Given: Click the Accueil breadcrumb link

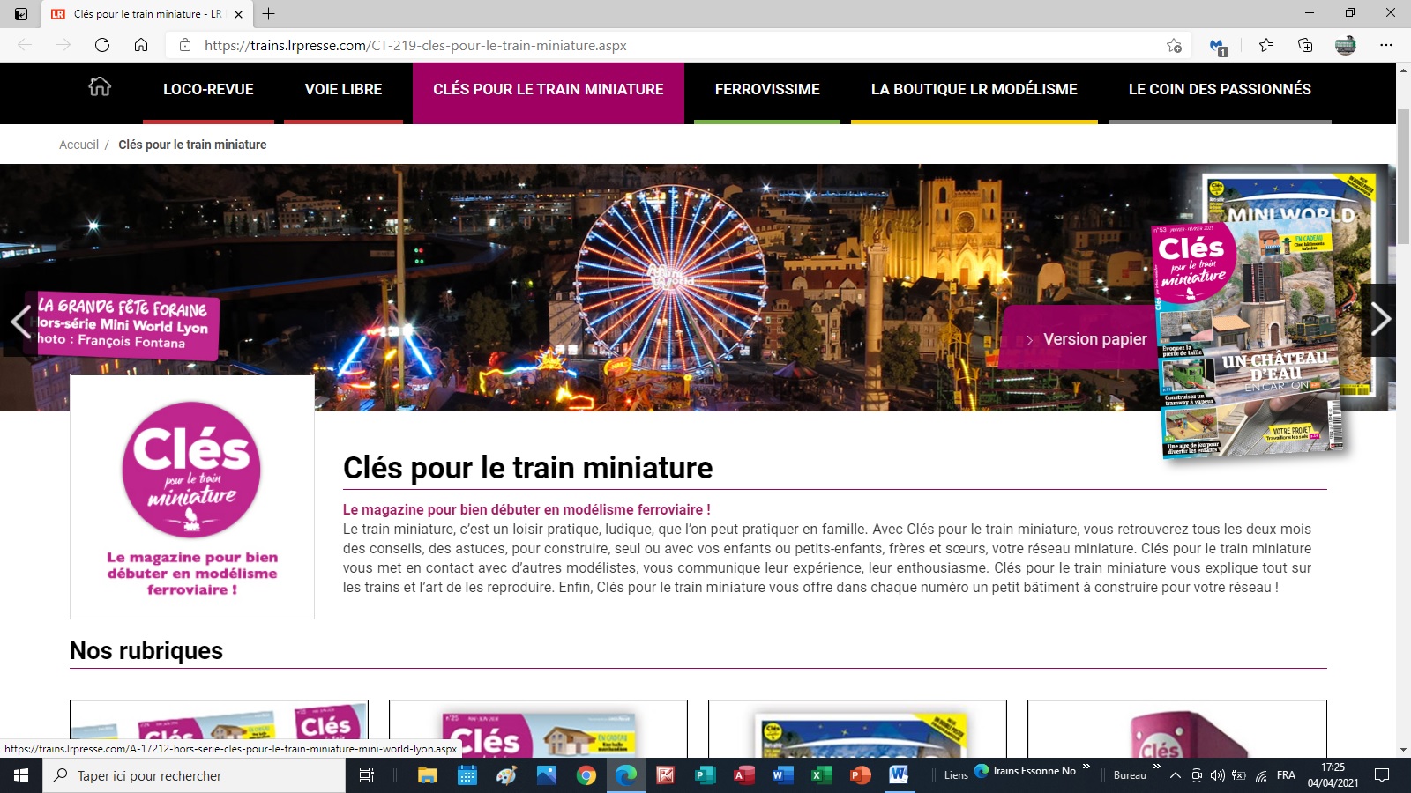Looking at the screenshot, I should (x=78, y=145).
